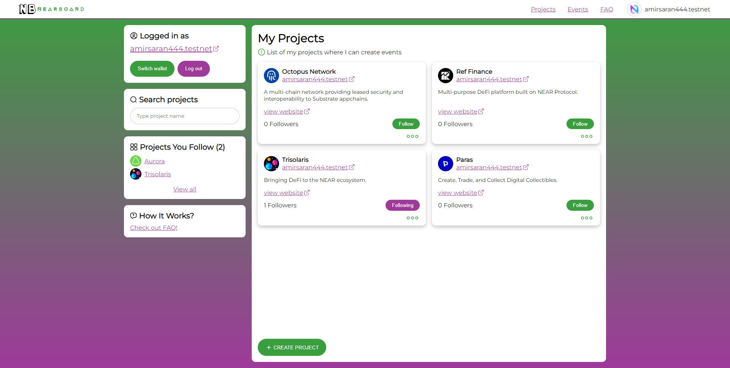Go to Projects in the top navigation
The width and height of the screenshot is (730, 368).
click(543, 9)
